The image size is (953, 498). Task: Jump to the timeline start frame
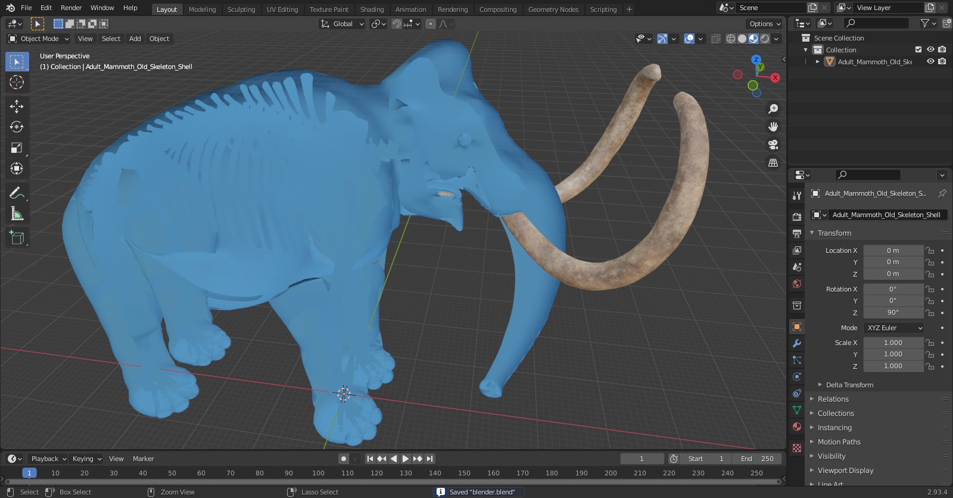370,459
